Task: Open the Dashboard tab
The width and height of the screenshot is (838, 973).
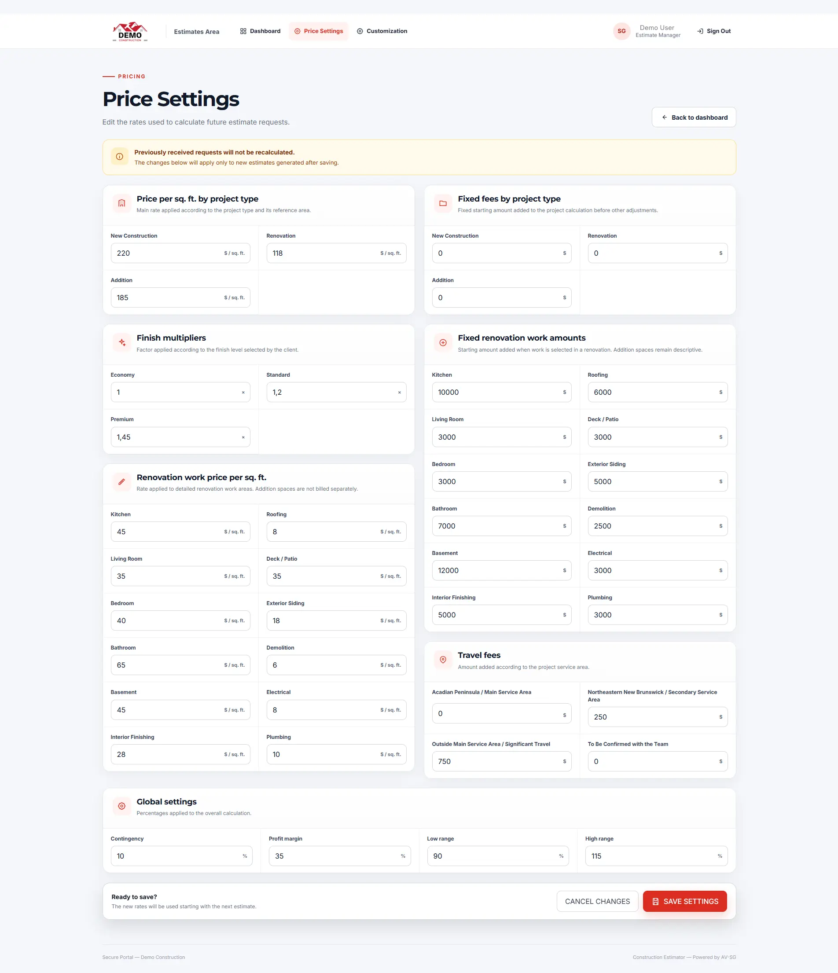Action: point(260,31)
